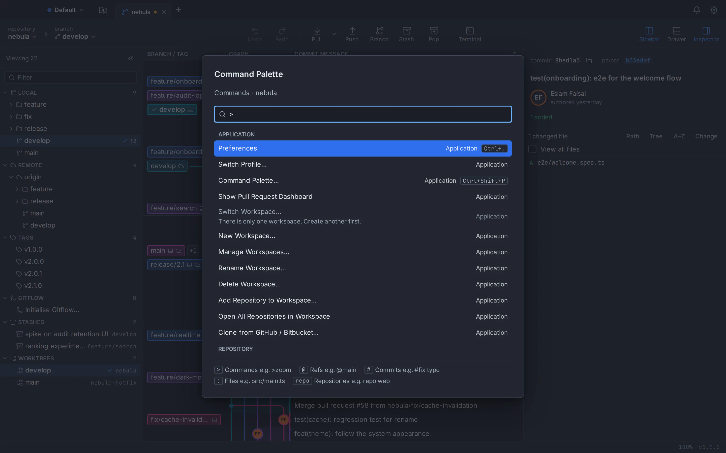The height and width of the screenshot is (453, 726).
Task: Open the Pull options dropdown arrow
Action: 334,34
